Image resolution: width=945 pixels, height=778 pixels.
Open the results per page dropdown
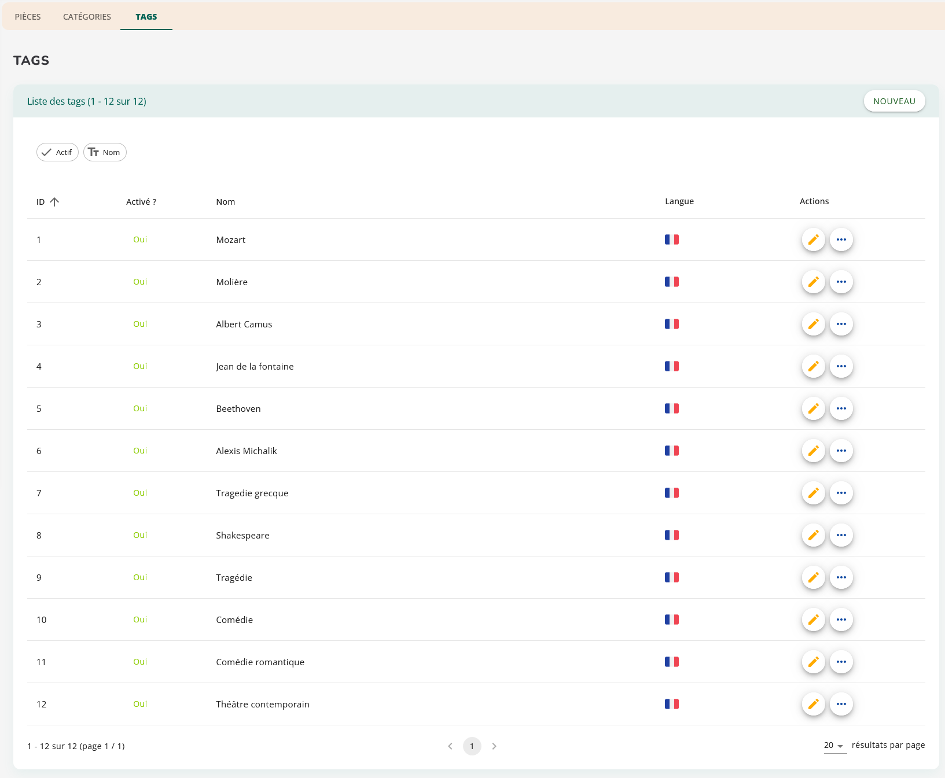click(x=834, y=746)
